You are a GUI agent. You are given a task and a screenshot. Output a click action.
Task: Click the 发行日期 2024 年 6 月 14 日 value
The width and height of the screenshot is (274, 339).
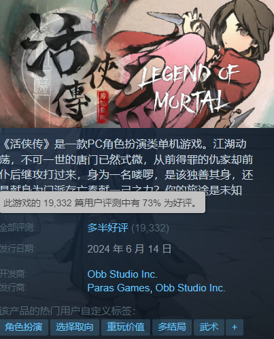[129, 249]
